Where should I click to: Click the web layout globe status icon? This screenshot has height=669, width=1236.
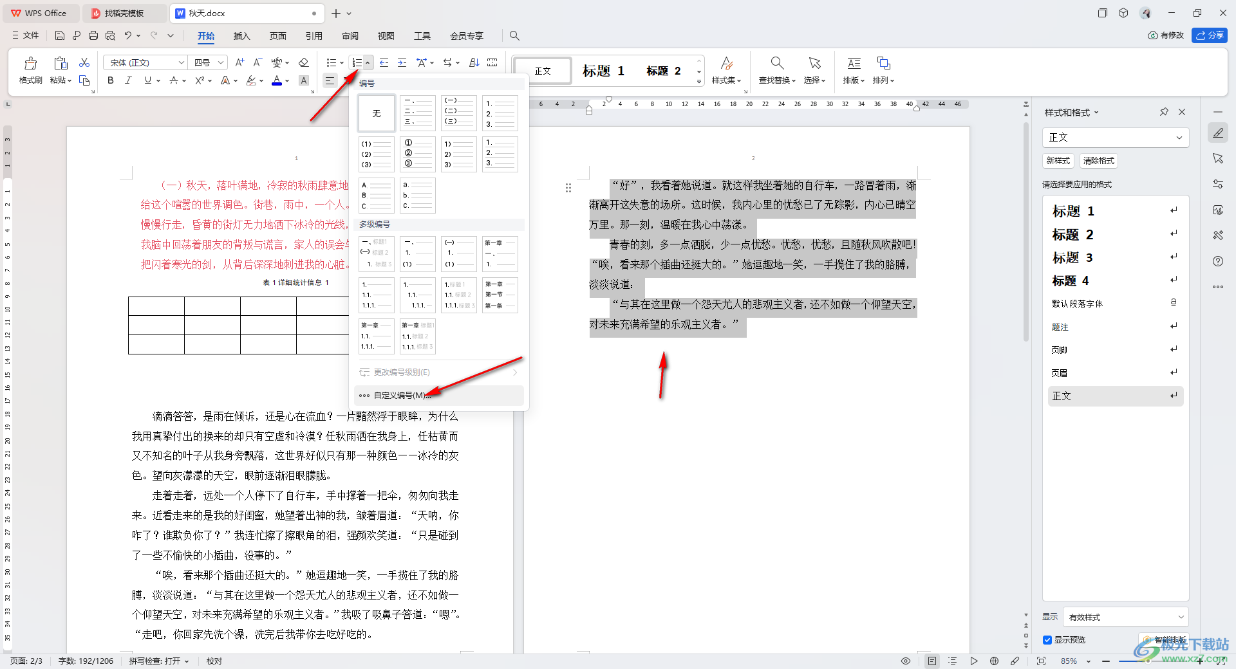click(995, 661)
